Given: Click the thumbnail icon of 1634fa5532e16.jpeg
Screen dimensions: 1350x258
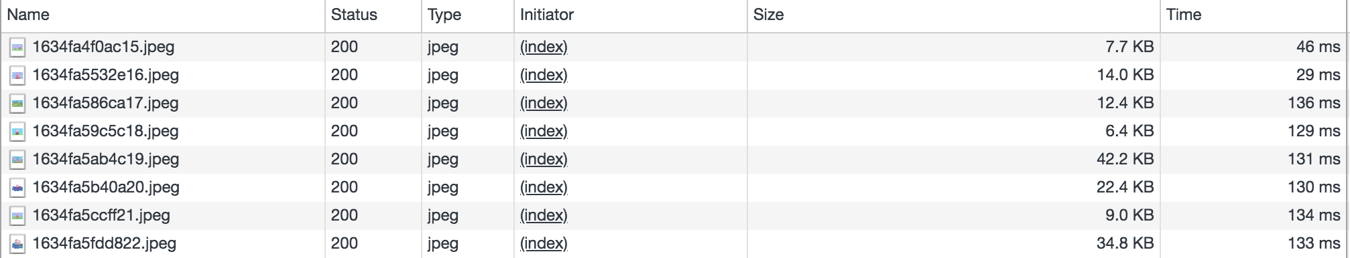Looking at the screenshot, I should pos(17,76).
